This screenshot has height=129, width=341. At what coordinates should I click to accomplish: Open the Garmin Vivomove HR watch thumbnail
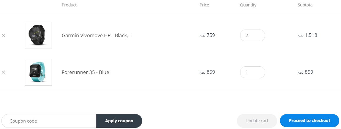pyautogui.click(x=38, y=35)
